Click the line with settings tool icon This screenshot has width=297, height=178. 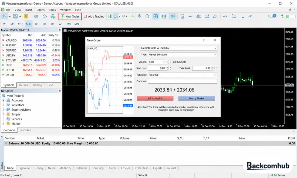[250, 16]
